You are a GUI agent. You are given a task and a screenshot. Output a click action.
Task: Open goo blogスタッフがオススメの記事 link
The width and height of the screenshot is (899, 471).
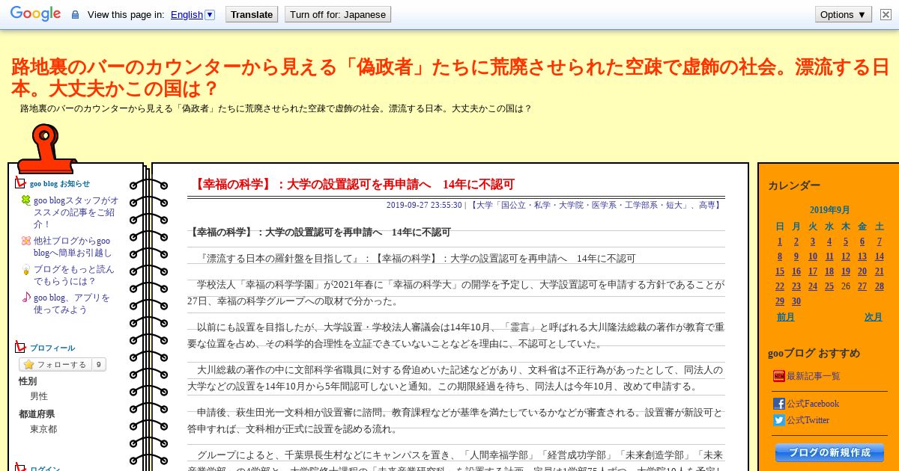76,212
